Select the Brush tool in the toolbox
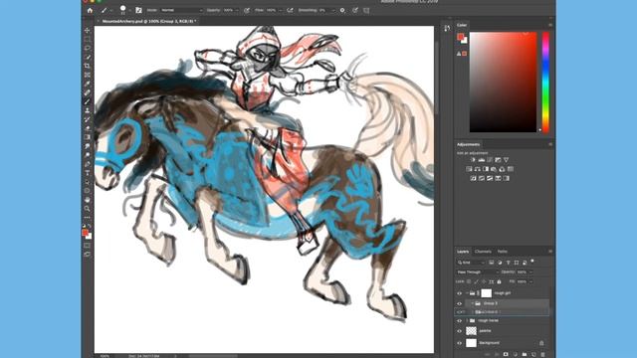Viewport: 637px width, 358px height. (87, 101)
